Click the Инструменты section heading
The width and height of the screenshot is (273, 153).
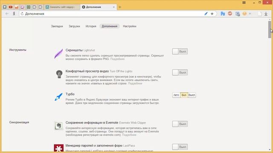click(x=18, y=50)
